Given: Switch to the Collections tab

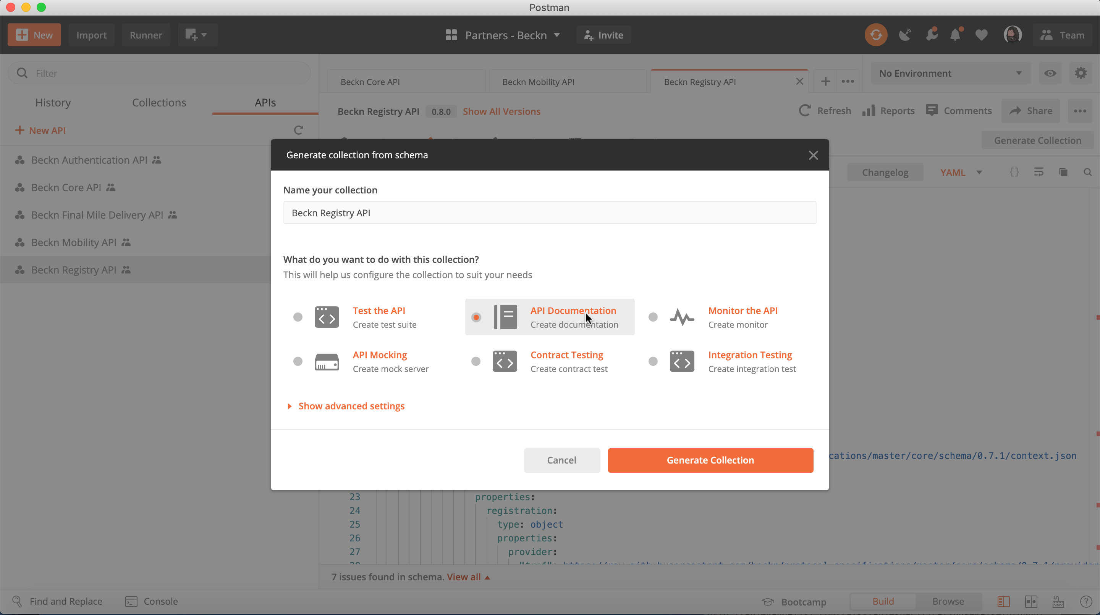Looking at the screenshot, I should [x=159, y=103].
